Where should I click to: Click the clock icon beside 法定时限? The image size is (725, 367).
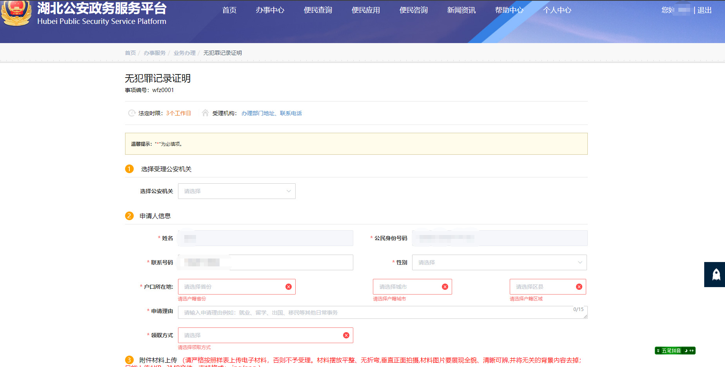132,113
